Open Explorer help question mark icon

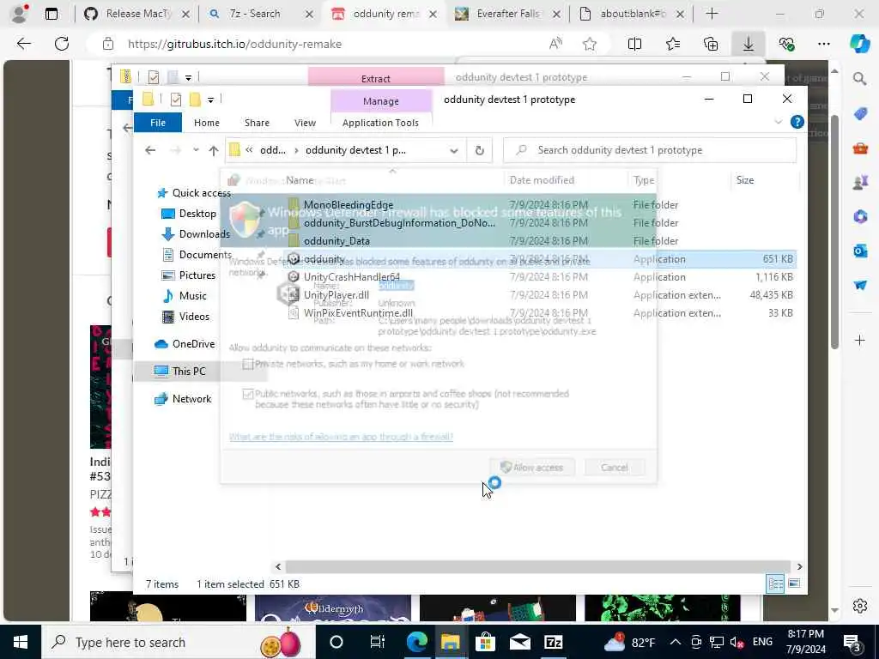coord(797,122)
